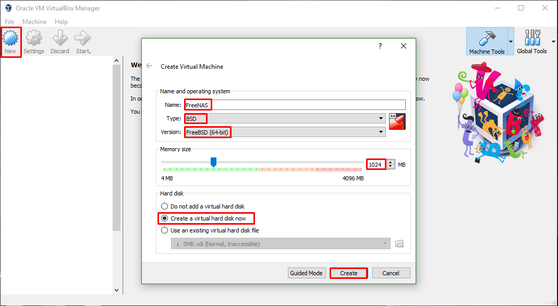The height and width of the screenshot is (306, 558).
Task: Select Create a virtual hard disk now
Action: [203, 218]
